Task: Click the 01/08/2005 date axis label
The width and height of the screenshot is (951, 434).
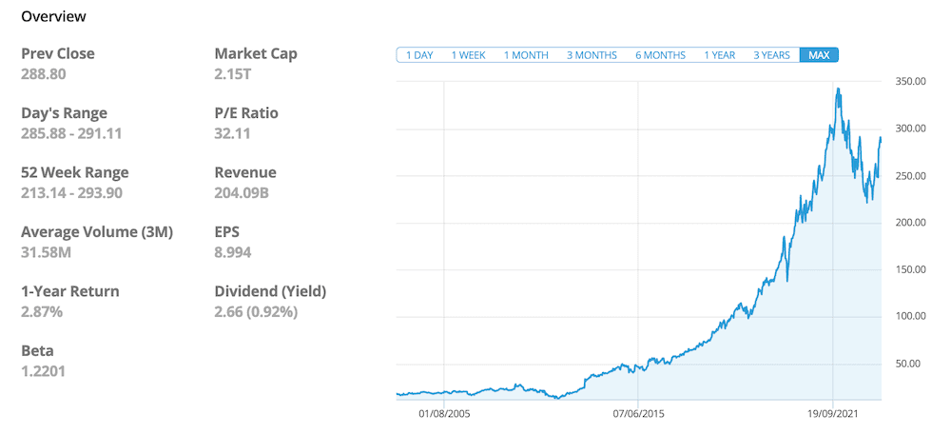Action: 444,414
